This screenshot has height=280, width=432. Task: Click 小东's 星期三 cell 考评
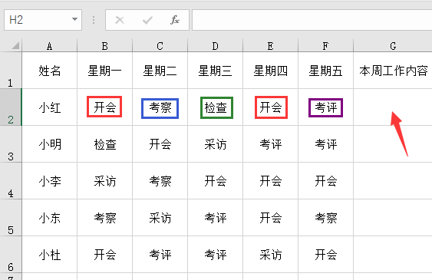[216, 218]
